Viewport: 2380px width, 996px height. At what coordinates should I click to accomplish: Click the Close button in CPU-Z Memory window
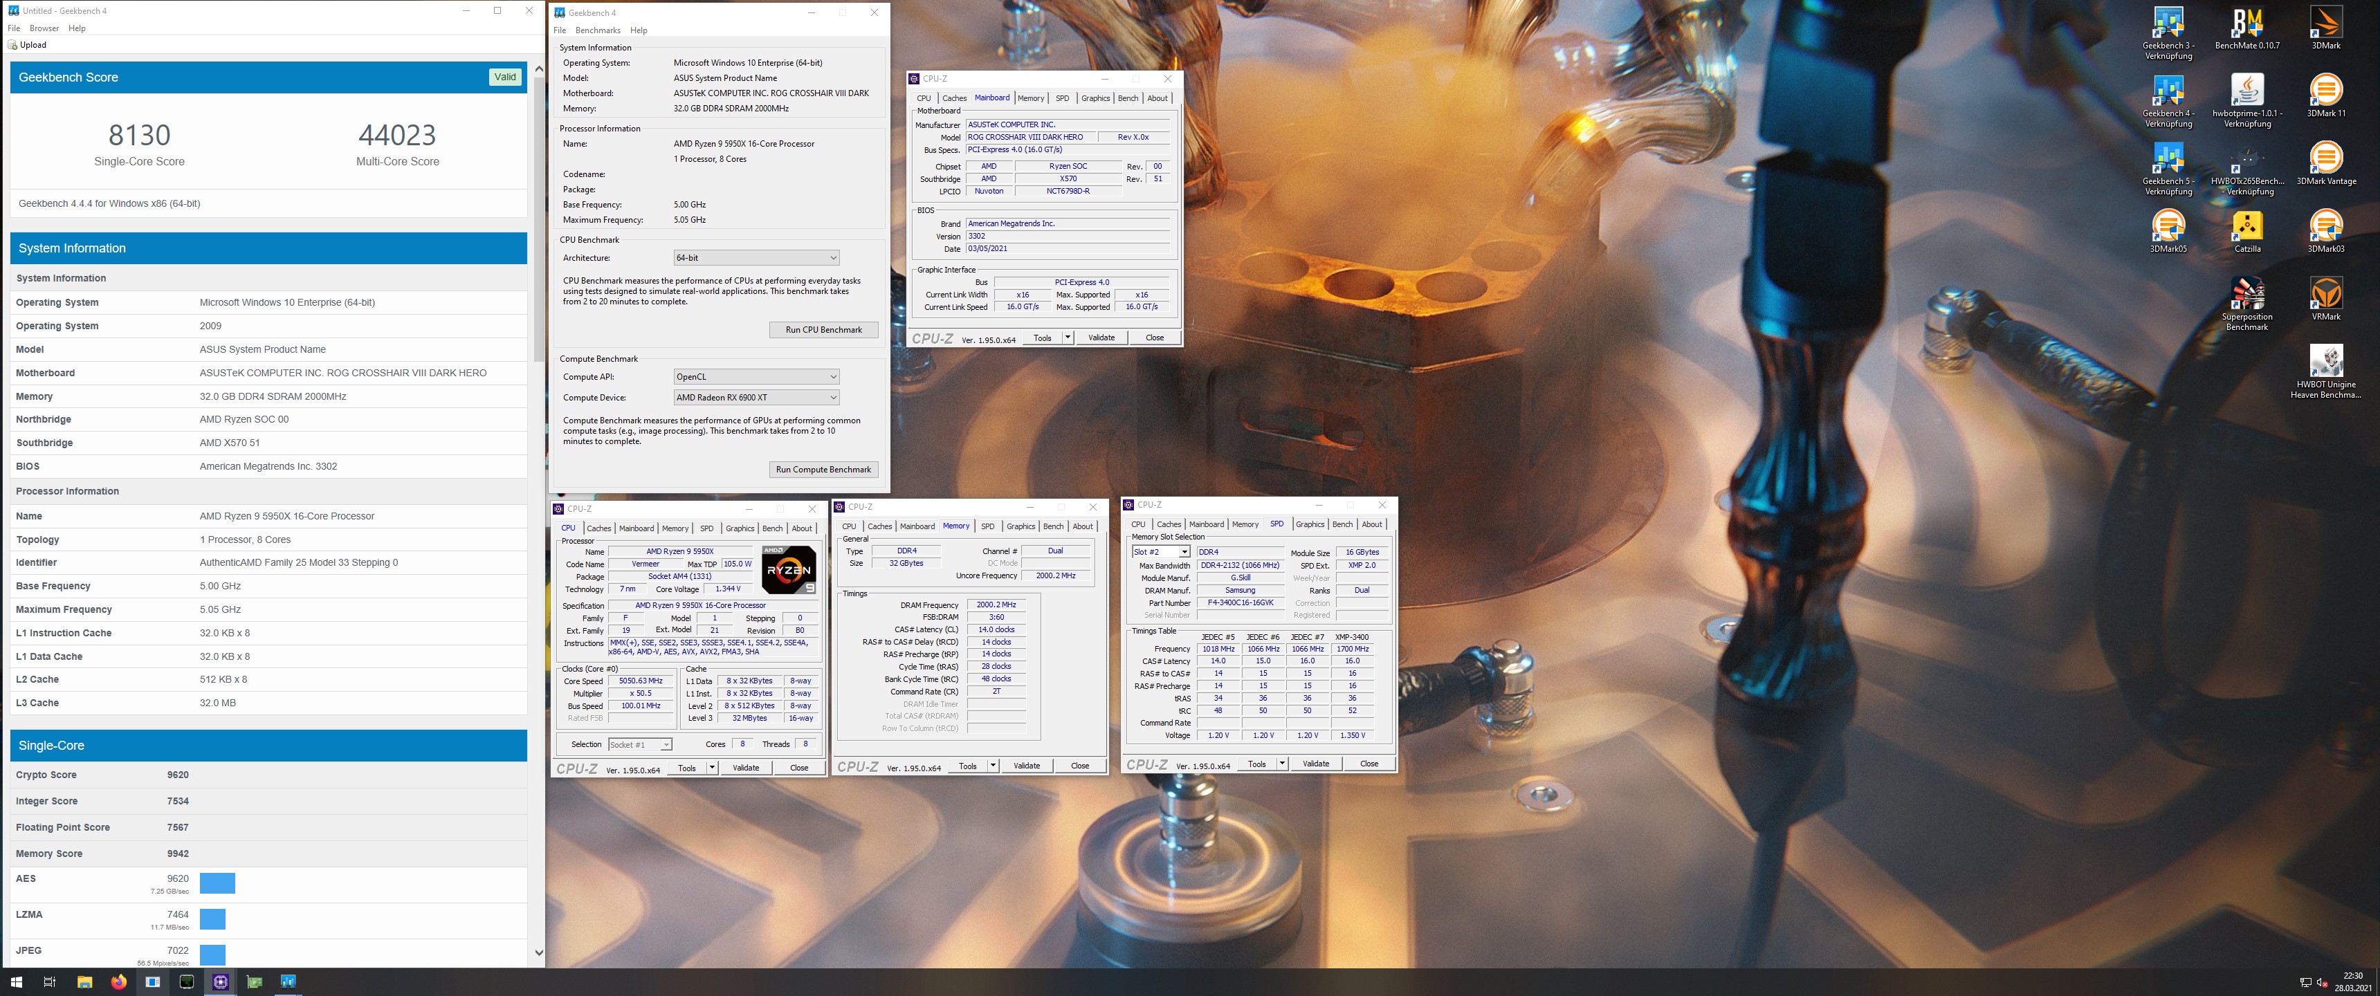1079,766
